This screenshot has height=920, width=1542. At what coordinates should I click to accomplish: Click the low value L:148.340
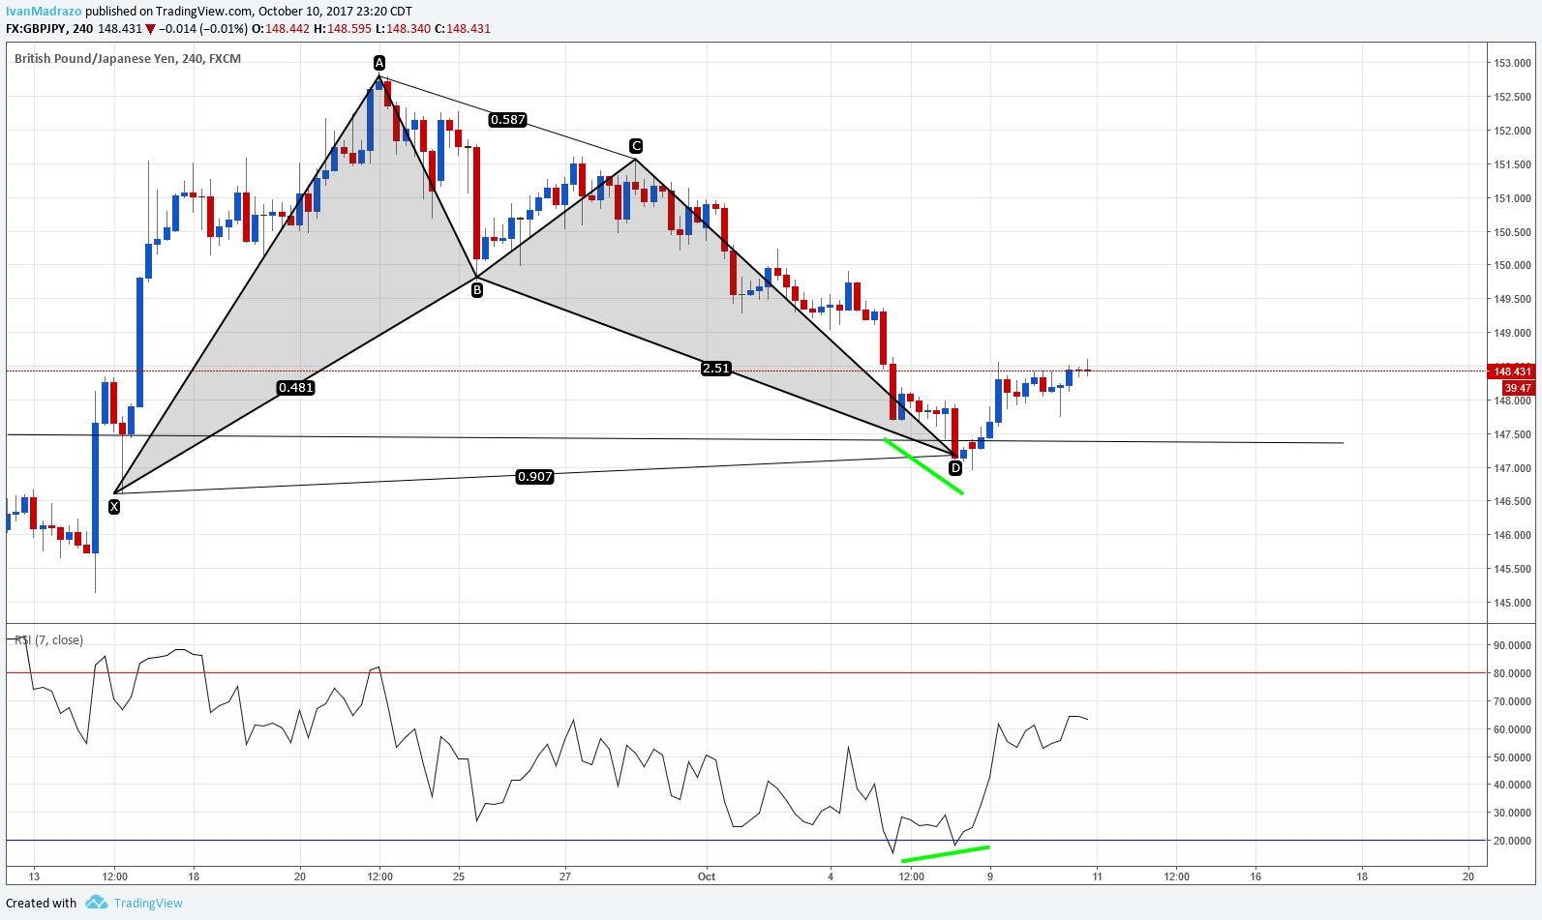[x=404, y=29]
